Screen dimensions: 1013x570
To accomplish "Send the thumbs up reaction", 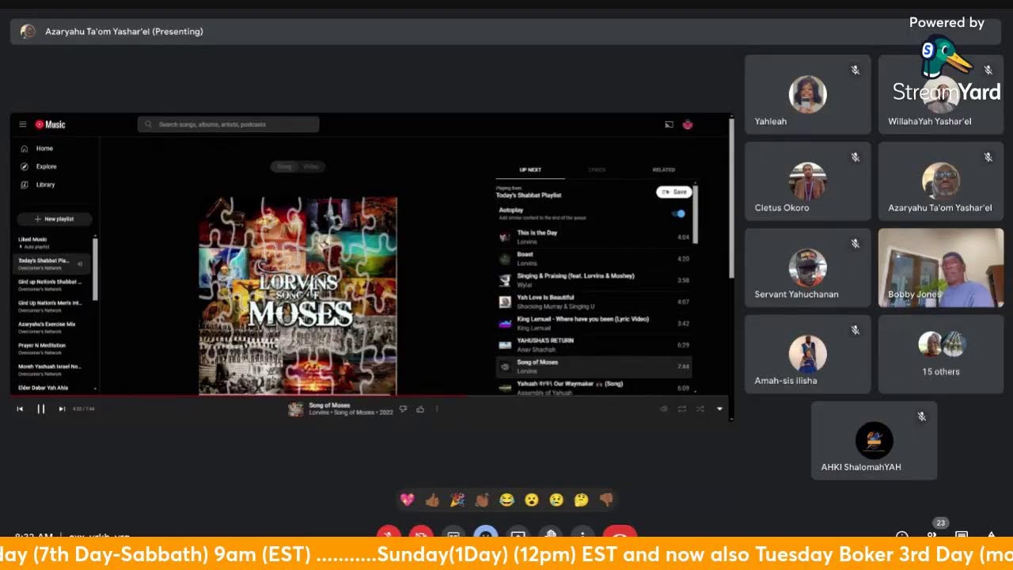I will point(432,500).
